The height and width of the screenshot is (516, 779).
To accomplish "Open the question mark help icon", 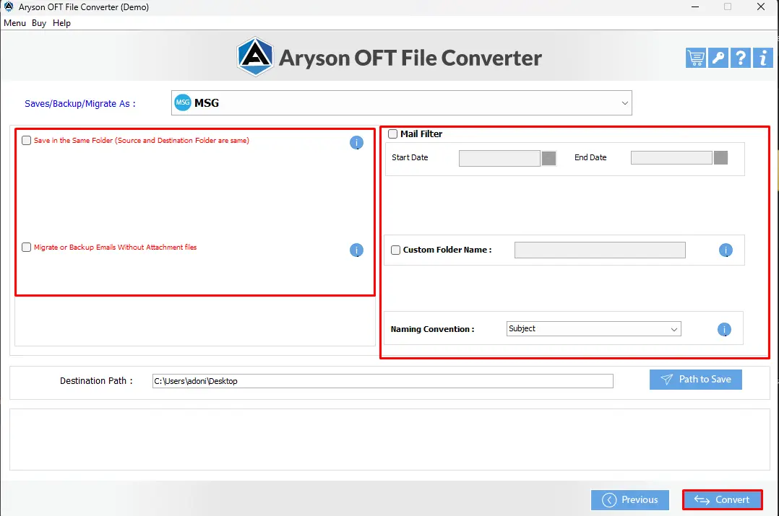I will (x=740, y=58).
